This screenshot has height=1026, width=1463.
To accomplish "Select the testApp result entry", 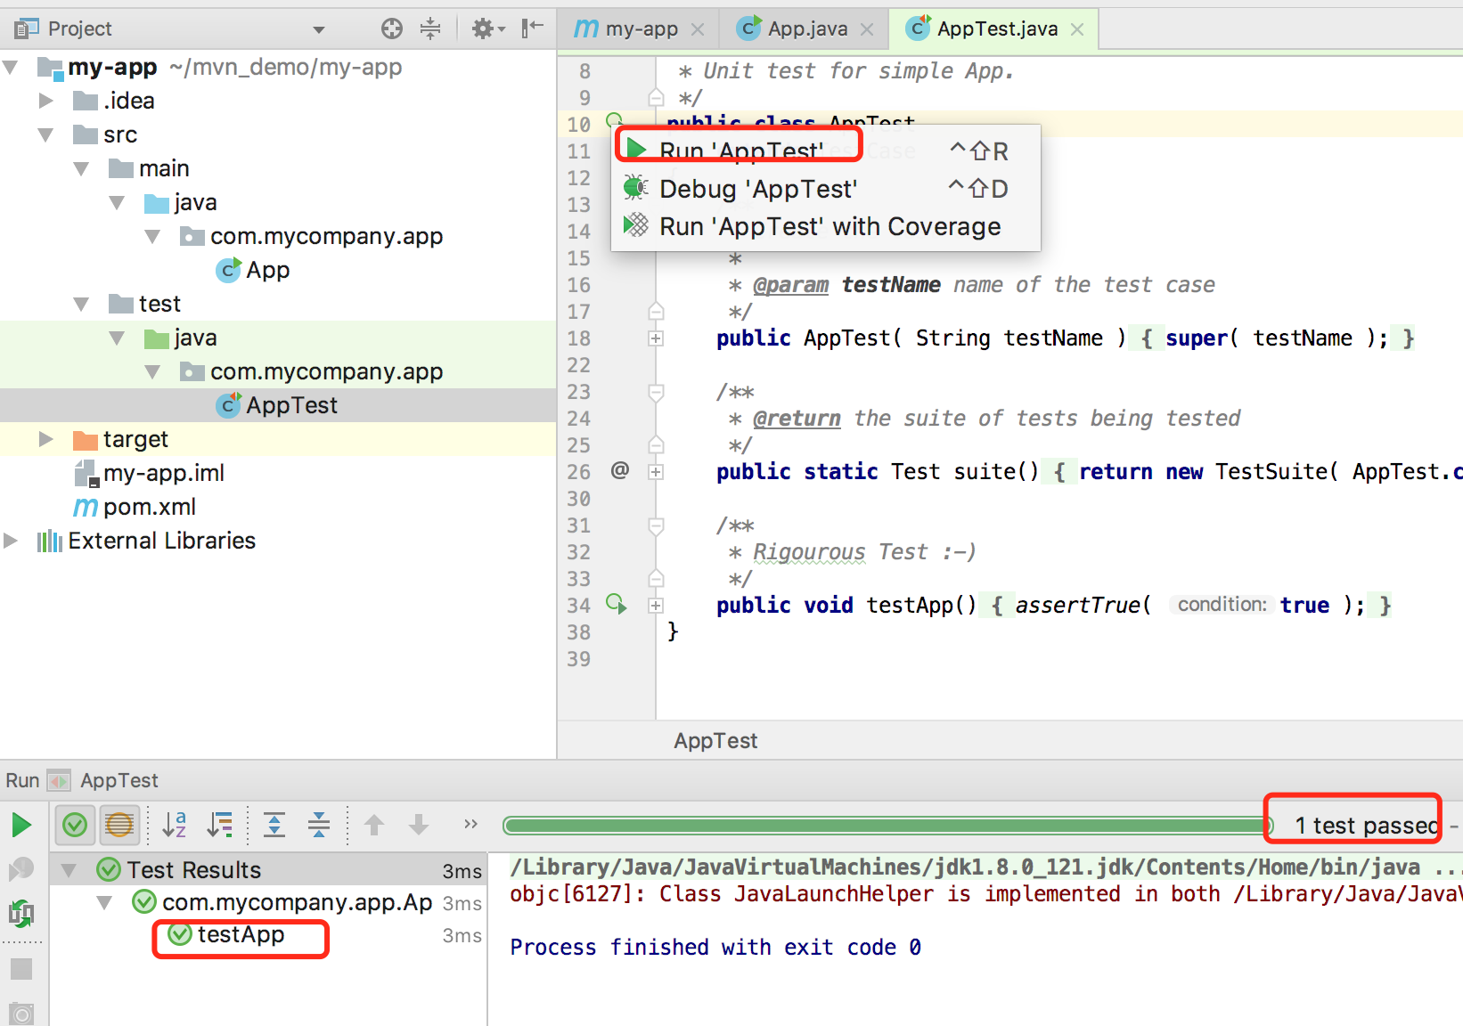I will (228, 935).
